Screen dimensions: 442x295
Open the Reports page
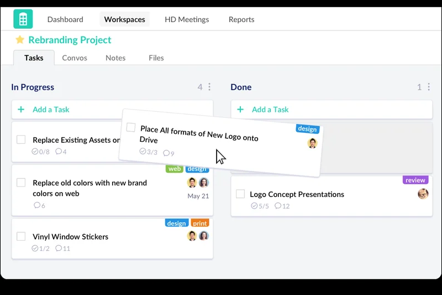[241, 19]
